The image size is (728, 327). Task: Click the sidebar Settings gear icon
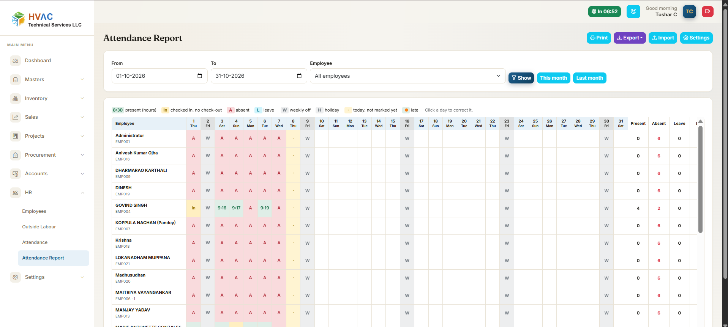tap(15, 277)
